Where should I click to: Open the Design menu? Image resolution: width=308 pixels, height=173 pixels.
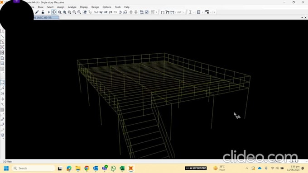95,7
